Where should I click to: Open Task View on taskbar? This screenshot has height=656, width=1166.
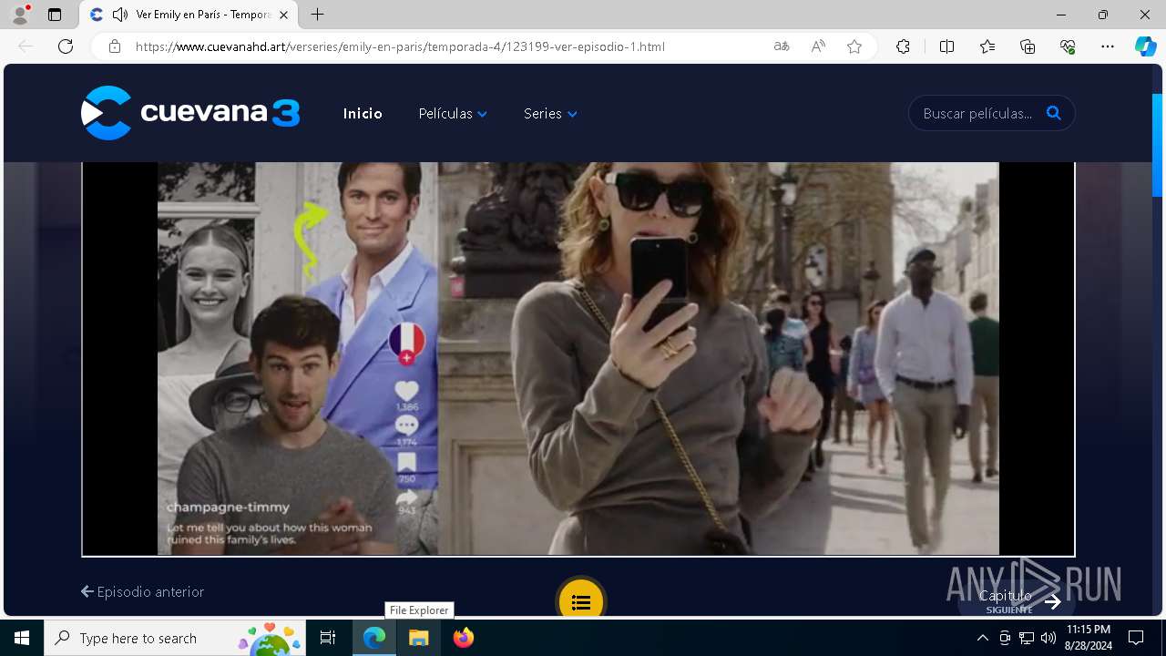coord(328,638)
